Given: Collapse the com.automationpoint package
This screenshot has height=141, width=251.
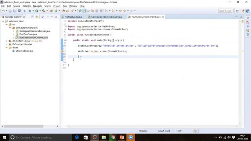Looking at the screenshot, I should pos(10,28).
